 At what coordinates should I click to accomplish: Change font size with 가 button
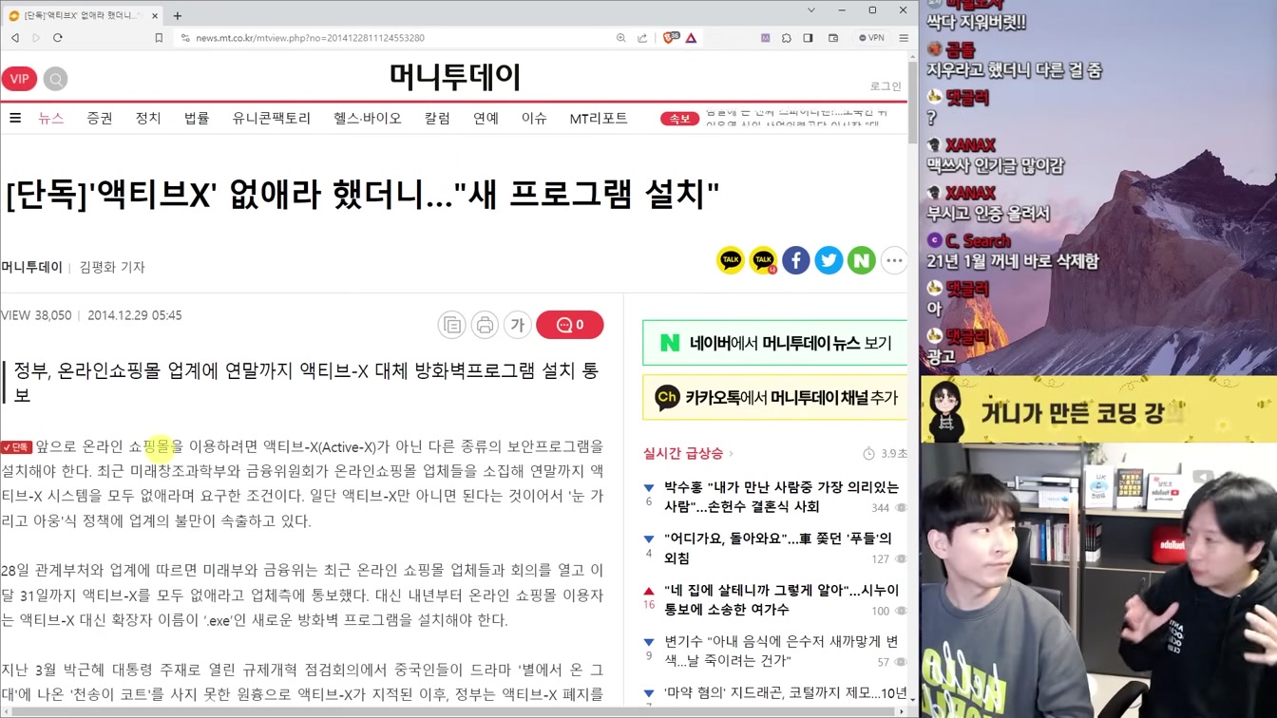point(517,325)
